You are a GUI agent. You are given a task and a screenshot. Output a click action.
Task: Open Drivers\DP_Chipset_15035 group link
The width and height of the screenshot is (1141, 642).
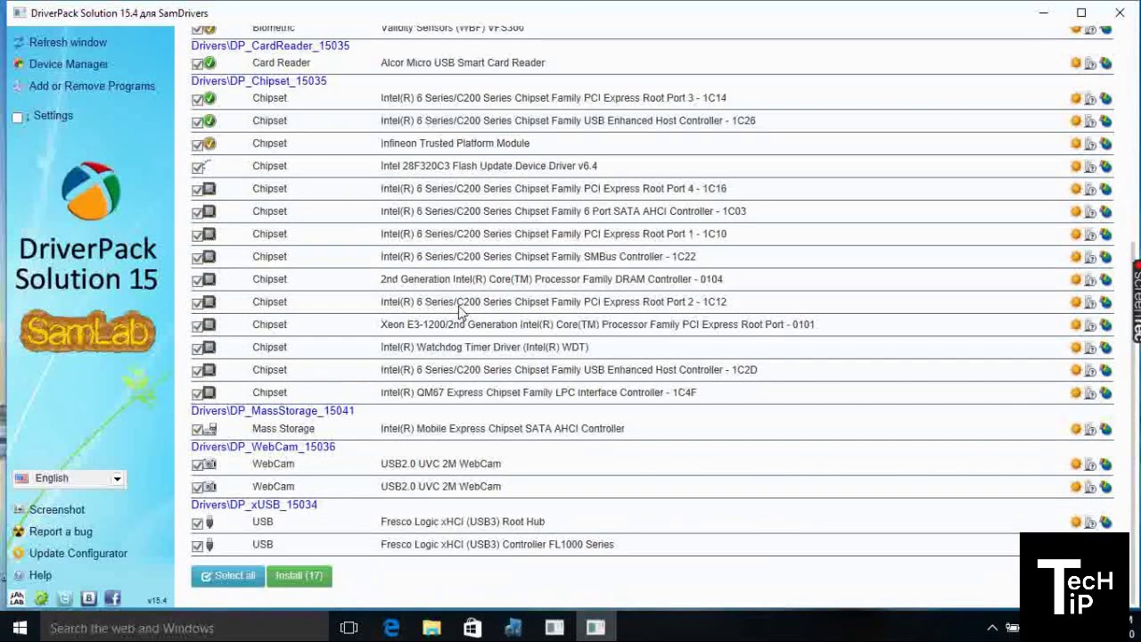[259, 80]
